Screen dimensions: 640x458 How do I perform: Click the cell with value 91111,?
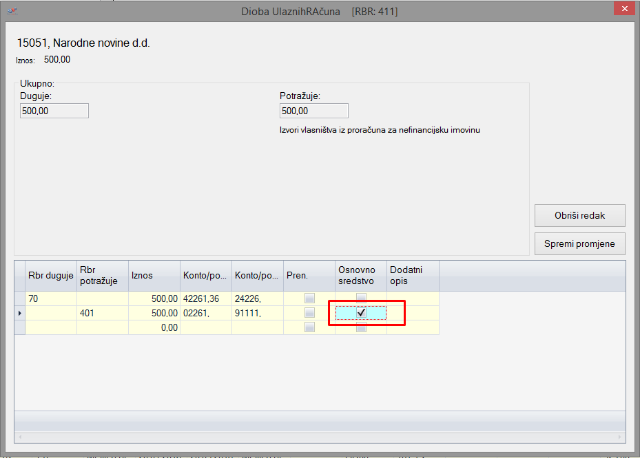[257, 313]
